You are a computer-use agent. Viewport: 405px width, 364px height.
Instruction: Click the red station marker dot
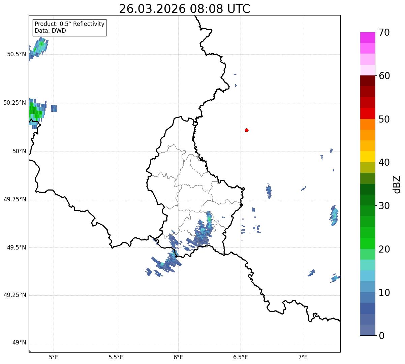click(247, 130)
